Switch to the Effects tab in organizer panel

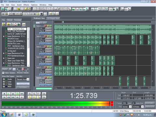click(10, 20)
